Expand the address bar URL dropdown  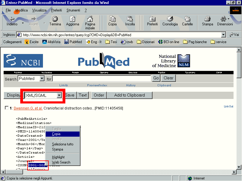224,35
